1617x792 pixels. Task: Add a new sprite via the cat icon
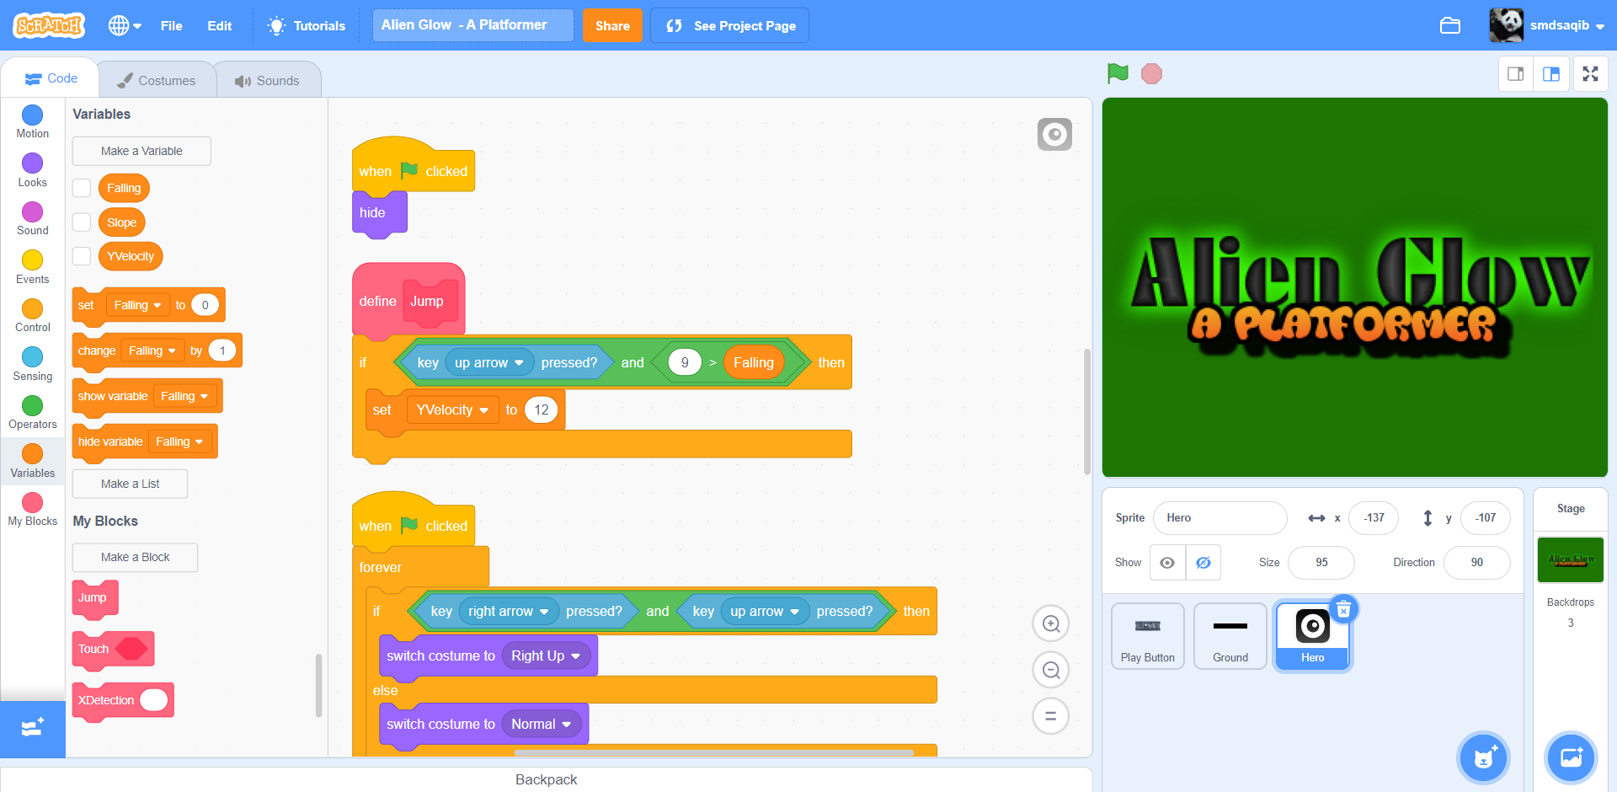pos(1482,757)
